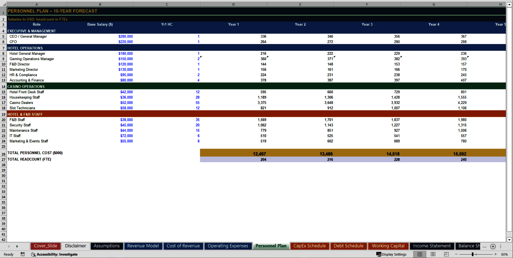Open Display Settings from the status bar

coord(392,254)
